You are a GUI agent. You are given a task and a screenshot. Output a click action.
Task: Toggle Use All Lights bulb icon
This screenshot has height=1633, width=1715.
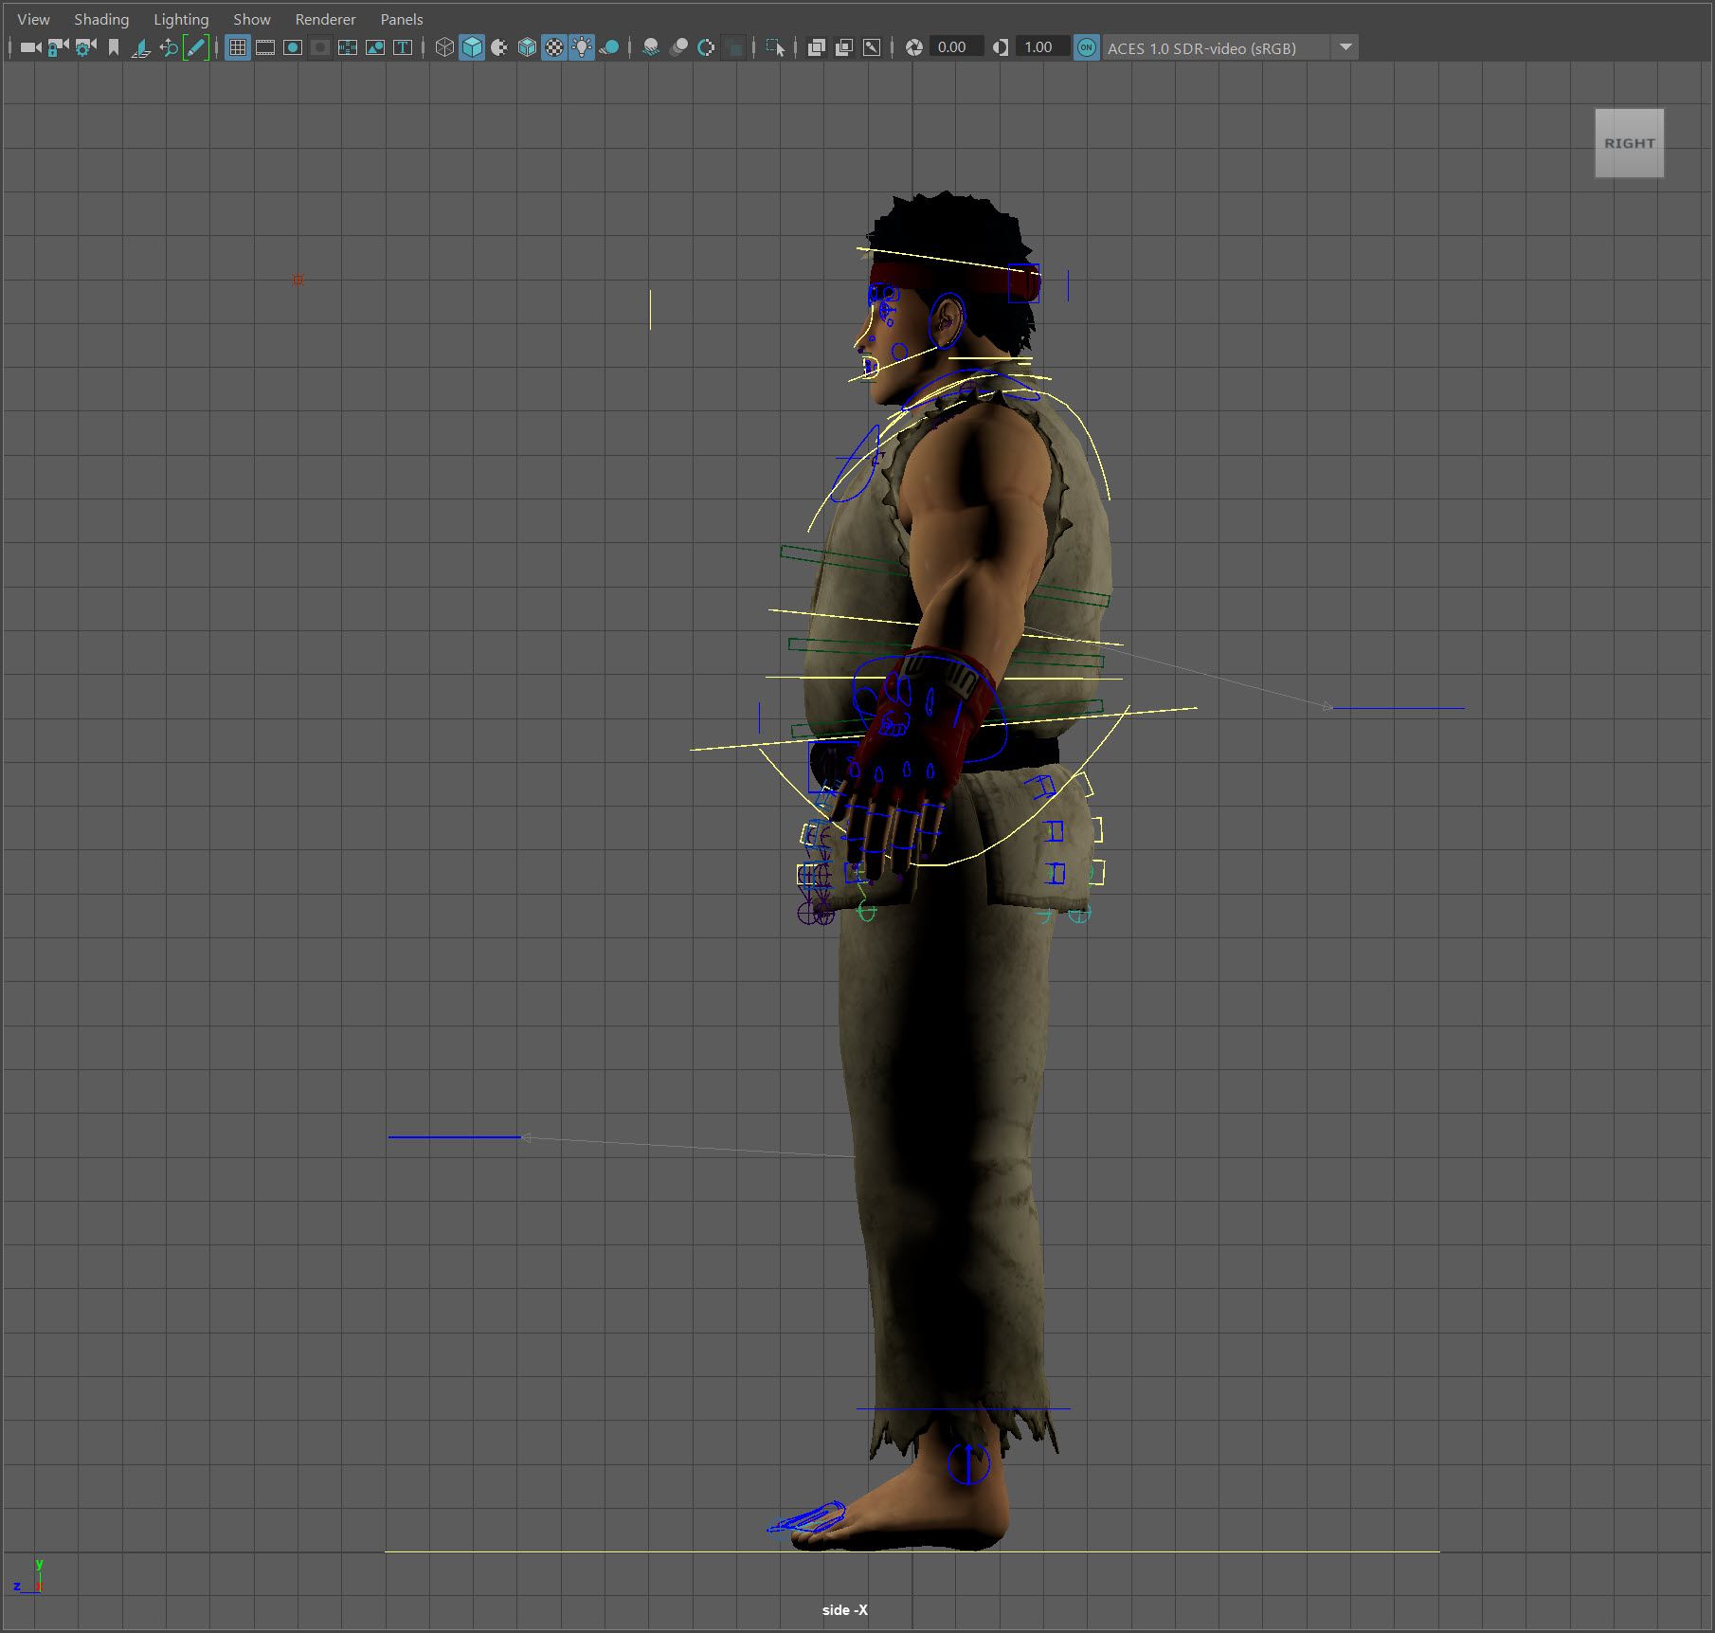tap(582, 47)
